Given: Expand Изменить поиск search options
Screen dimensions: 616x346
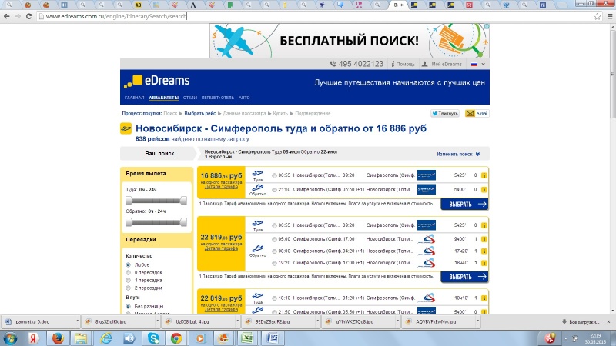Looking at the screenshot, I should coord(458,155).
